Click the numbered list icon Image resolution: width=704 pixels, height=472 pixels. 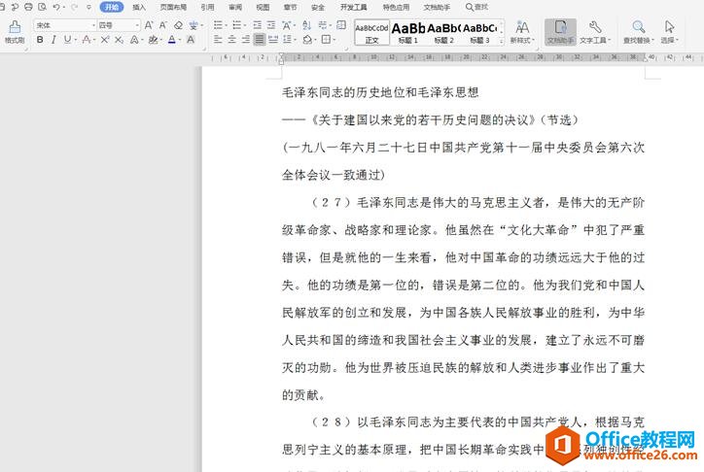[x=237, y=25]
